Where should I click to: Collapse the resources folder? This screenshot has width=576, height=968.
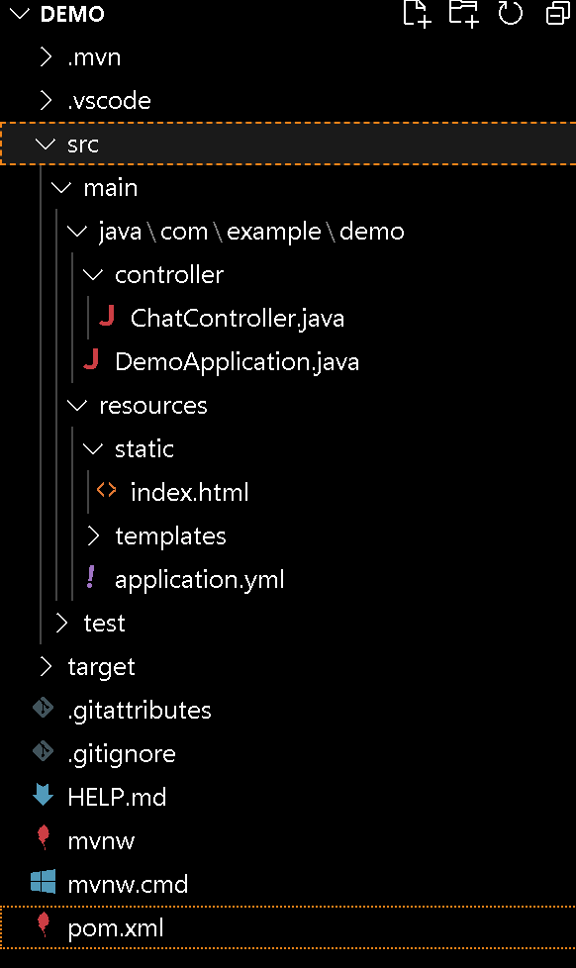(x=76, y=405)
